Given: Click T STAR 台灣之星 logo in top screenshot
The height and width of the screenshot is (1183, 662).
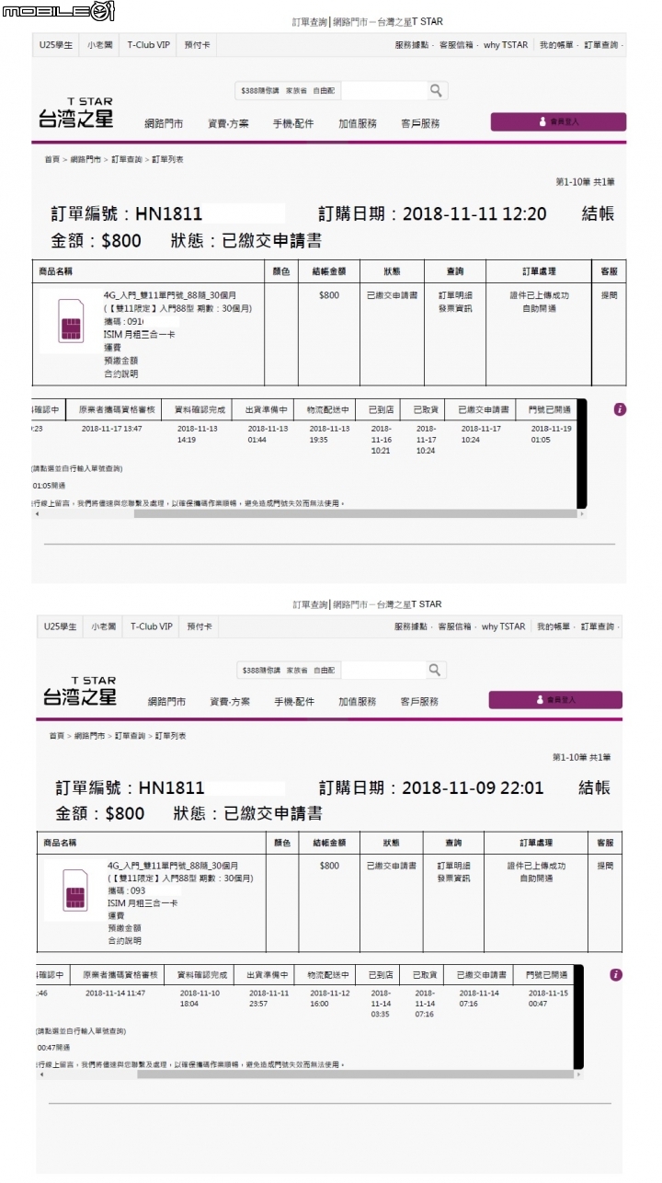Looking at the screenshot, I should pos(75,114).
